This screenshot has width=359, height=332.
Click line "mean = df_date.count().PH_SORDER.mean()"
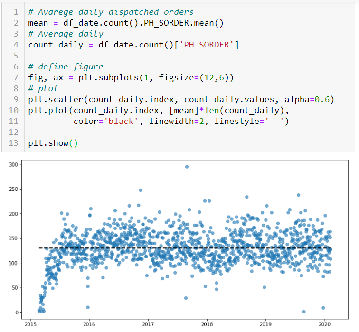coord(126,23)
